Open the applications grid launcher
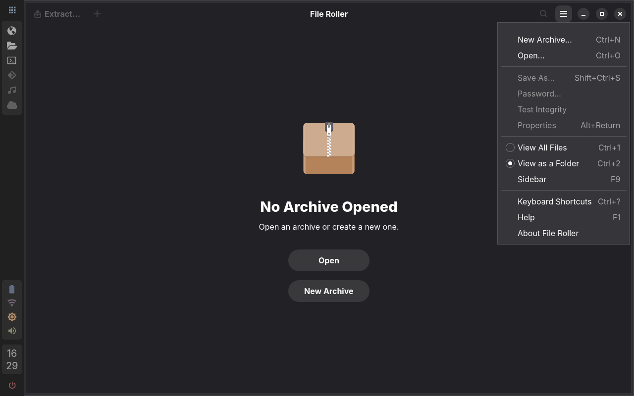 click(12, 10)
